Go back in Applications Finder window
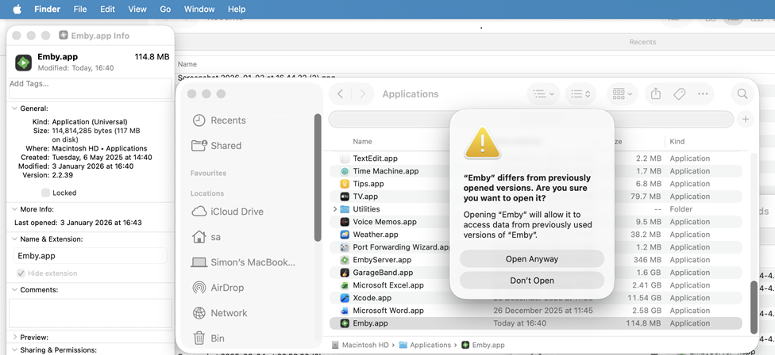775x355 pixels. [x=340, y=94]
